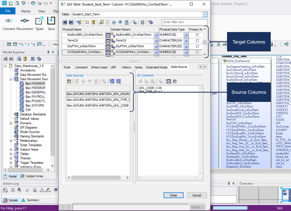291x211 pixels.
Task: Click the Connect icon in the ribbon
Action: coord(9,21)
